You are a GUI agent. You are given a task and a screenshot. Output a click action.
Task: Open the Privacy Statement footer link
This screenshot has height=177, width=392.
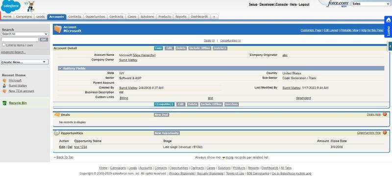point(182,174)
